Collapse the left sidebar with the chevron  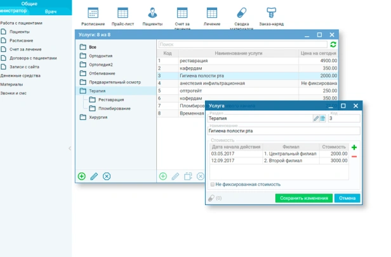[70, 148]
